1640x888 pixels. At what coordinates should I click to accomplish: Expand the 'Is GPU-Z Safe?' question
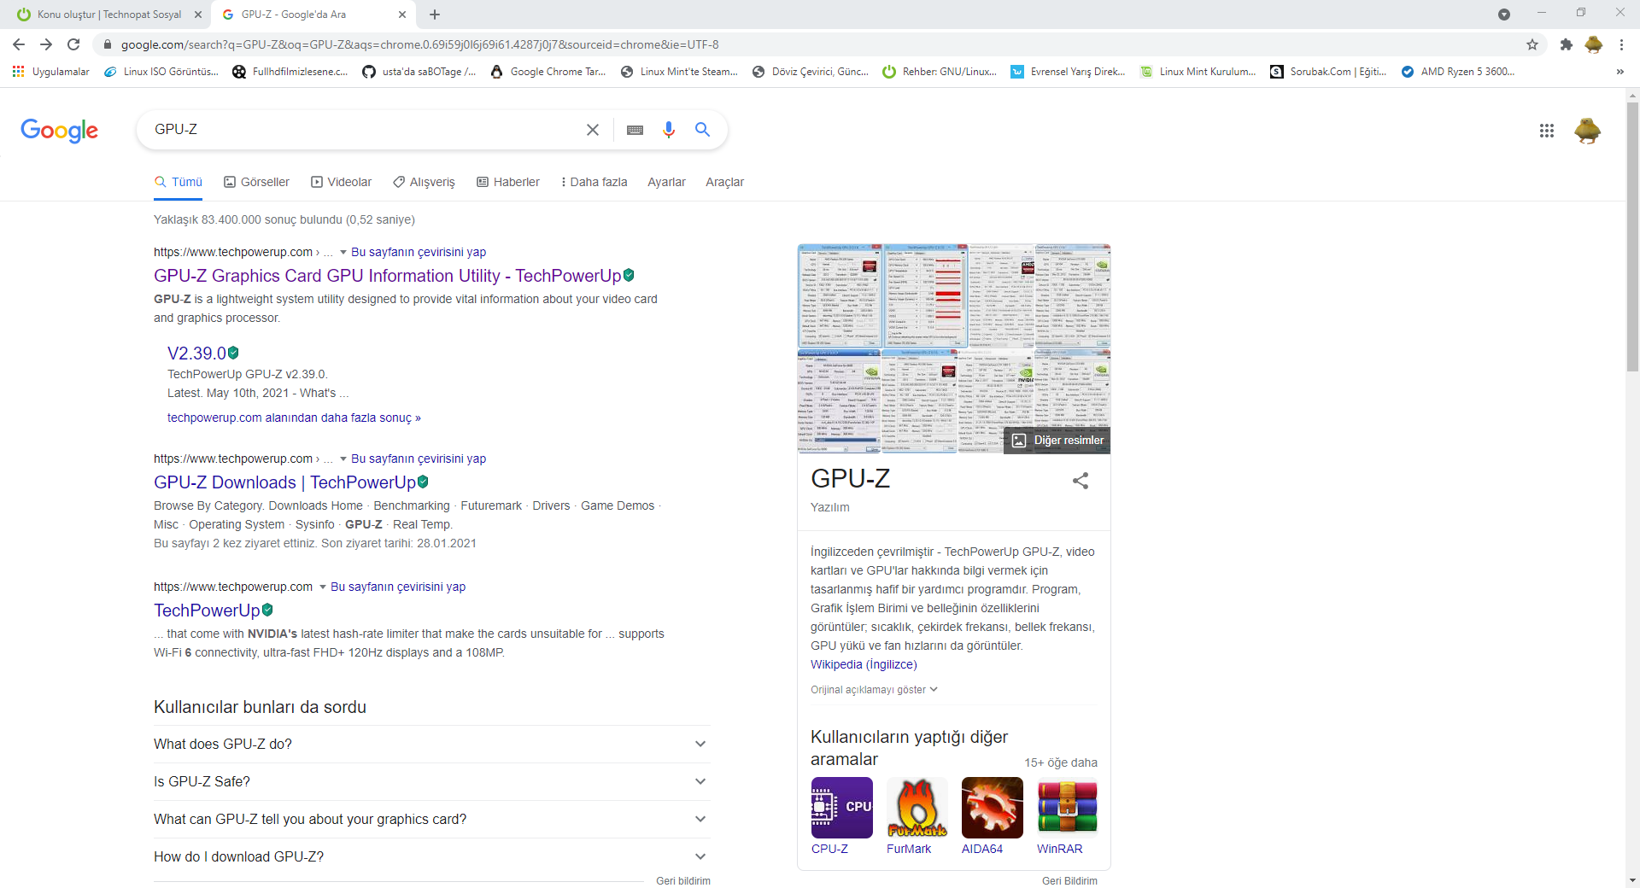pos(432,781)
